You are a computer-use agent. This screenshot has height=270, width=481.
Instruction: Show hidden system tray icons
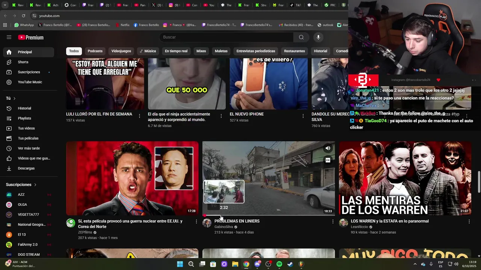click(x=415, y=264)
